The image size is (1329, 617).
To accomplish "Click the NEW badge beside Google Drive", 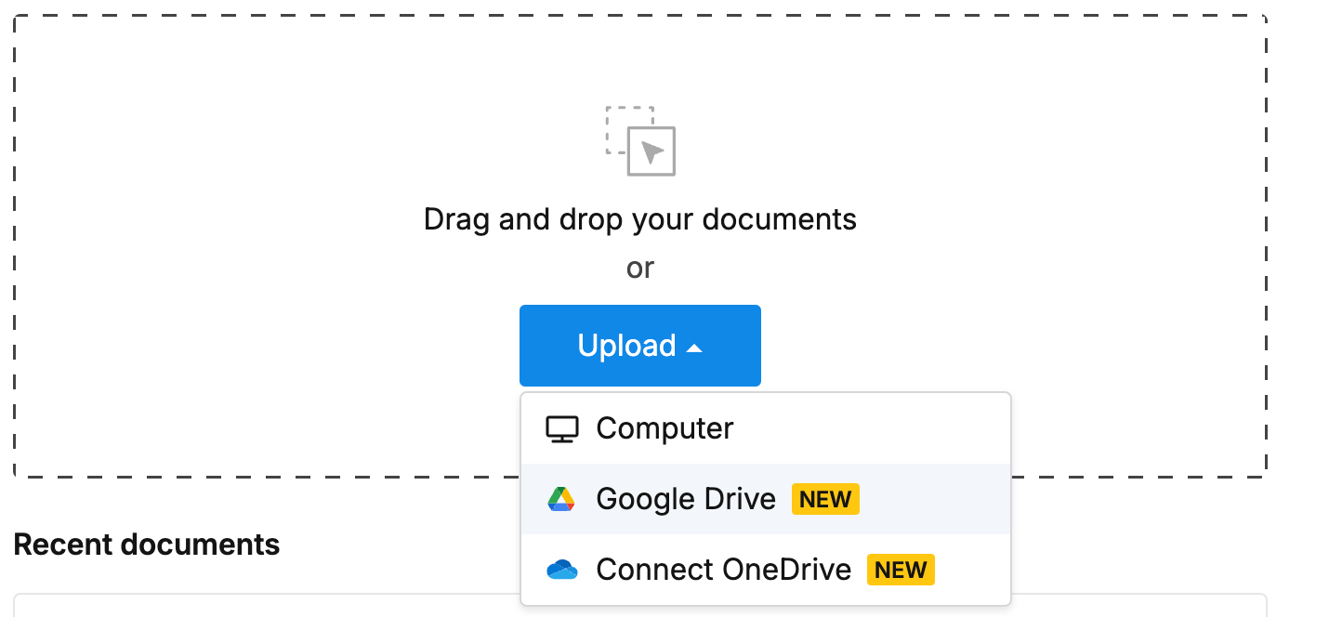I will [x=825, y=499].
